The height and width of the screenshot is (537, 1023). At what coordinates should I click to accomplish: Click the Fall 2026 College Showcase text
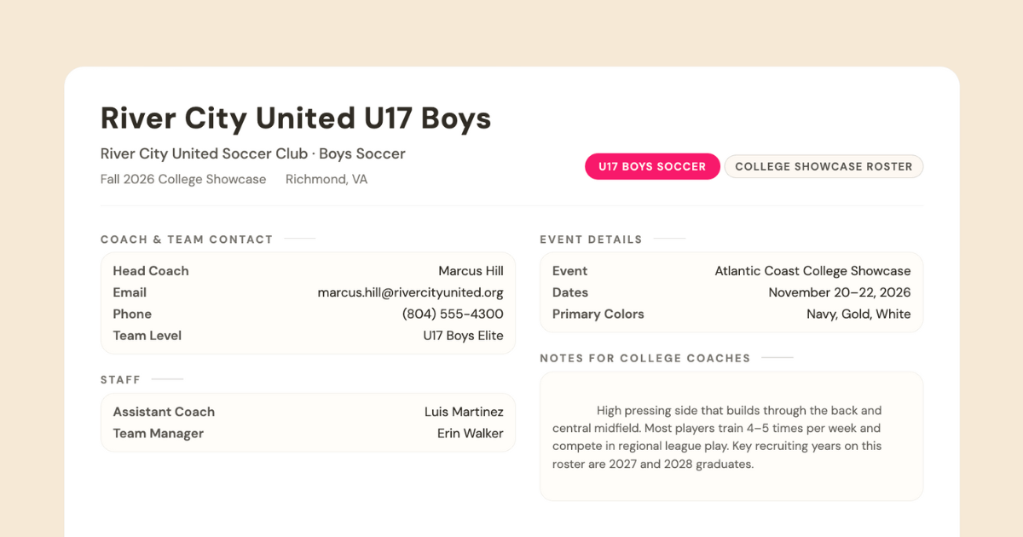(183, 179)
